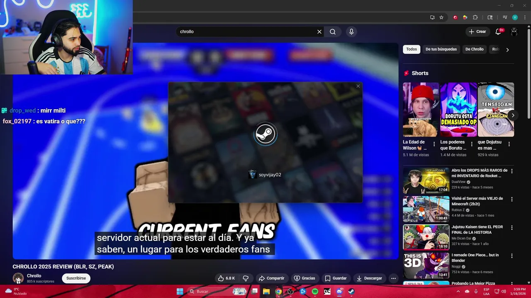This screenshot has width=531, height=298.
Task: Click Compartir button under the video
Action: click(271, 278)
